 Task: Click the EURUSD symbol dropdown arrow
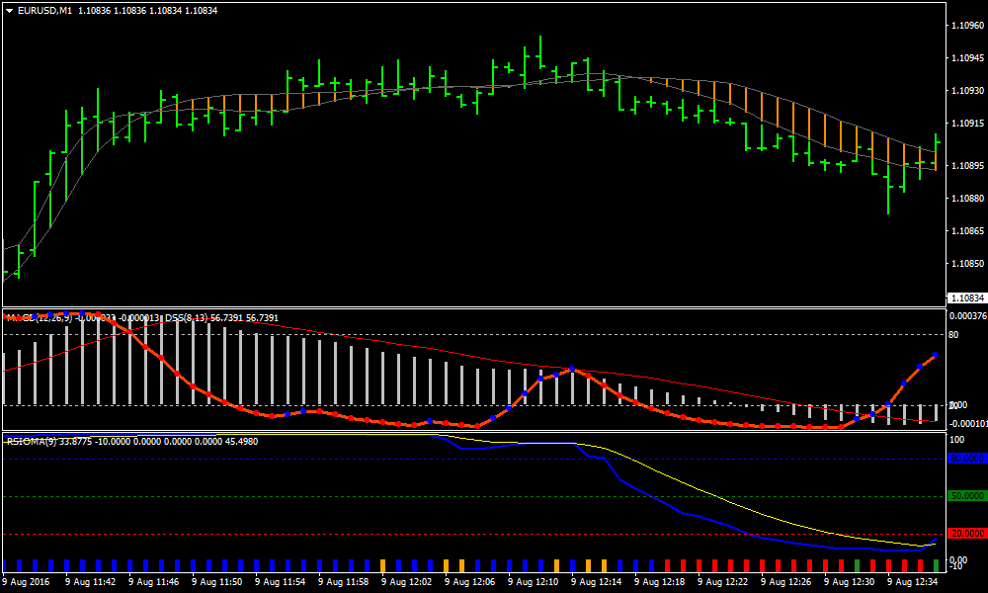(10, 10)
